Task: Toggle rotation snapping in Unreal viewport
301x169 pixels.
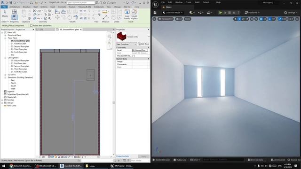Action: click(x=270, y=19)
